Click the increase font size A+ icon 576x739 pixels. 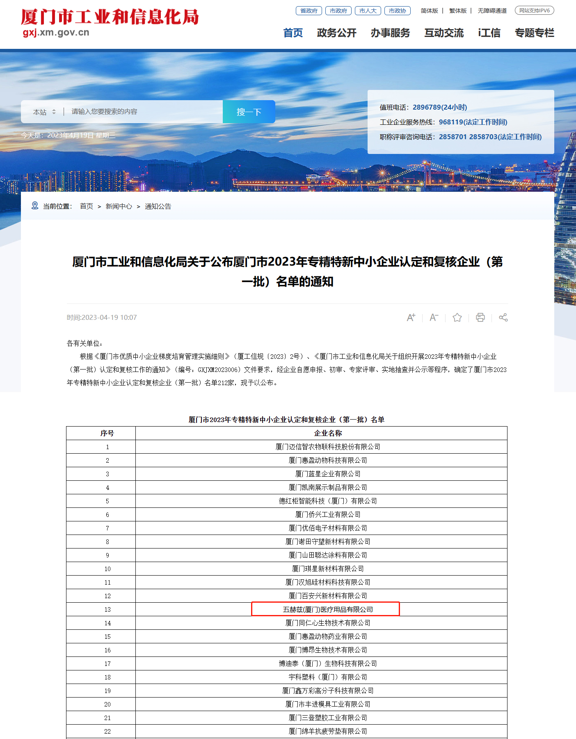(411, 317)
